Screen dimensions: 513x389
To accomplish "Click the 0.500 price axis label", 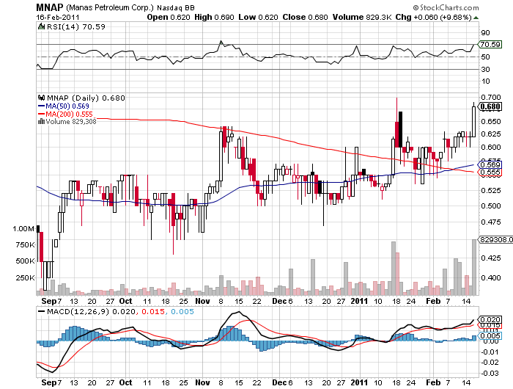I will pos(491,206).
